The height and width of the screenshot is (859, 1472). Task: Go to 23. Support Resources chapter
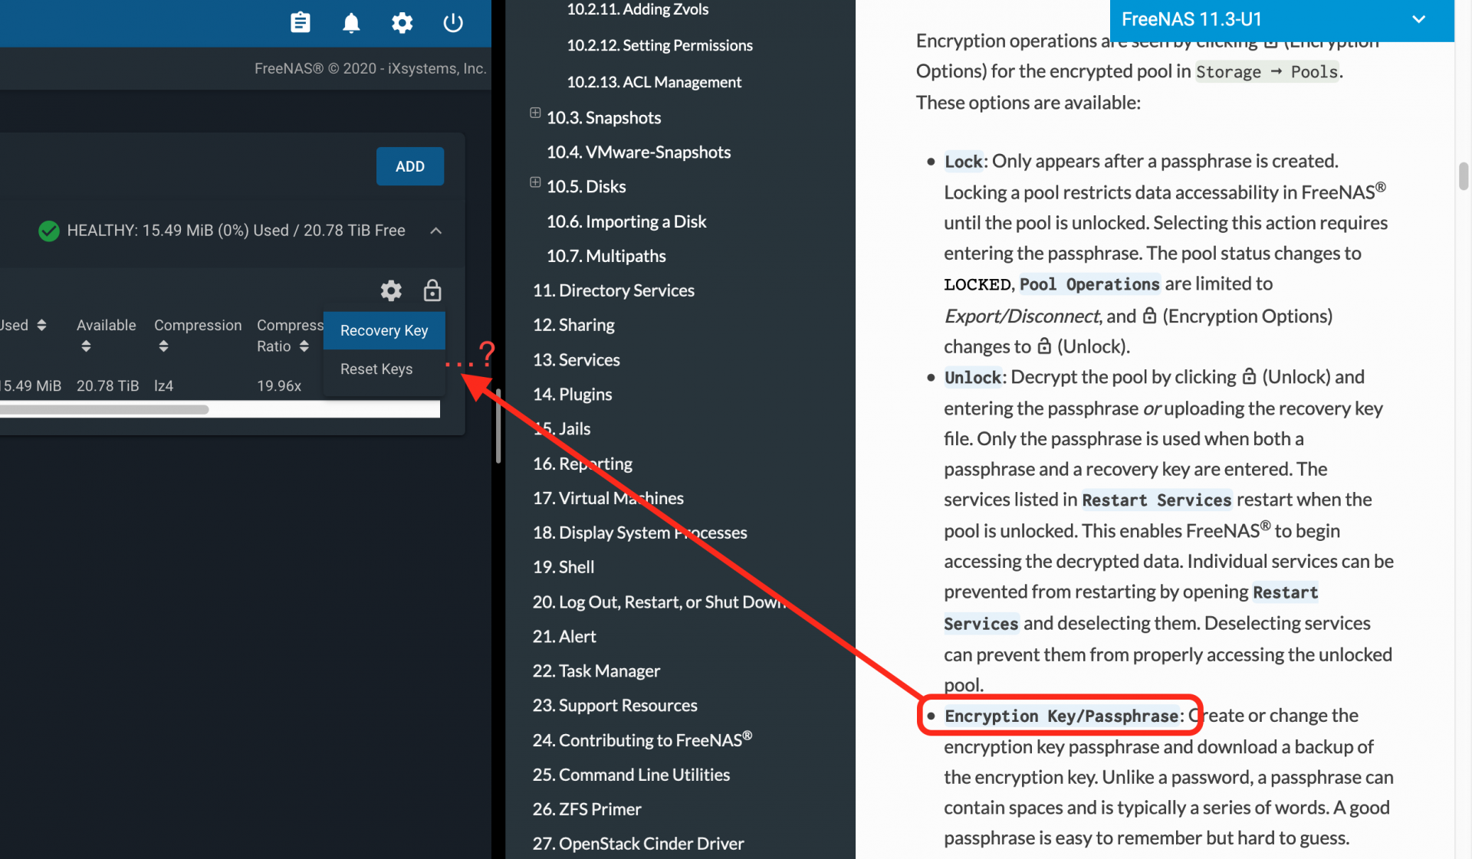coord(615,705)
